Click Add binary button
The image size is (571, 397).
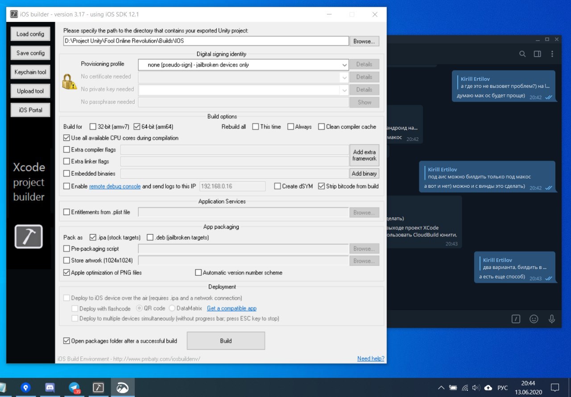click(364, 174)
